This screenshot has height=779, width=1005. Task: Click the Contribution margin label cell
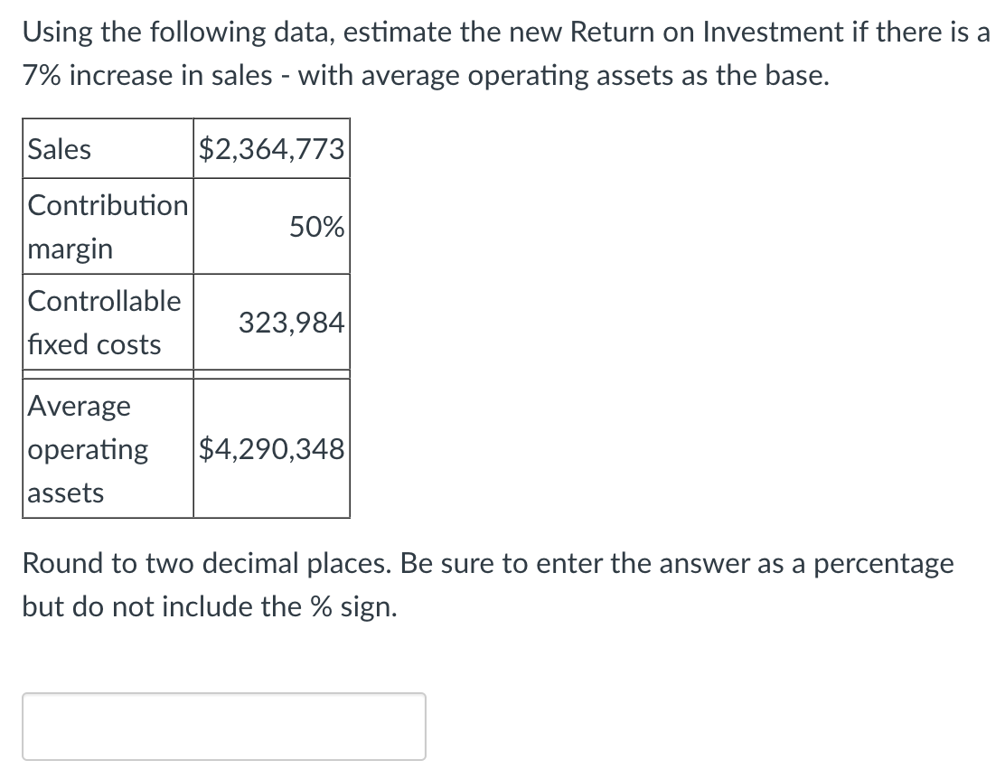click(x=107, y=226)
